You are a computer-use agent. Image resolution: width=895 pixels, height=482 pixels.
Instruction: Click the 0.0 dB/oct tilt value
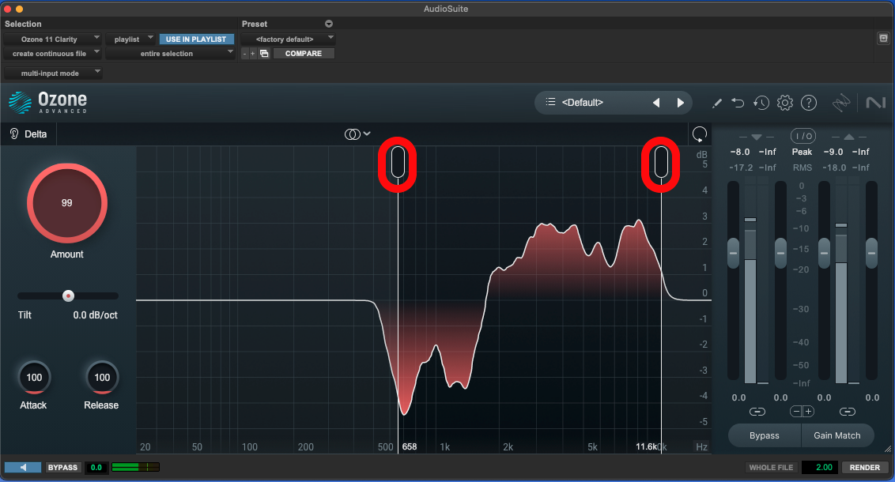click(96, 314)
